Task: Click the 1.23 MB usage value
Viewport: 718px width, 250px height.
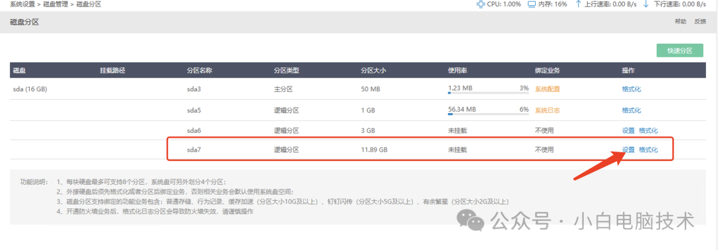Action: click(x=460, y=88)
